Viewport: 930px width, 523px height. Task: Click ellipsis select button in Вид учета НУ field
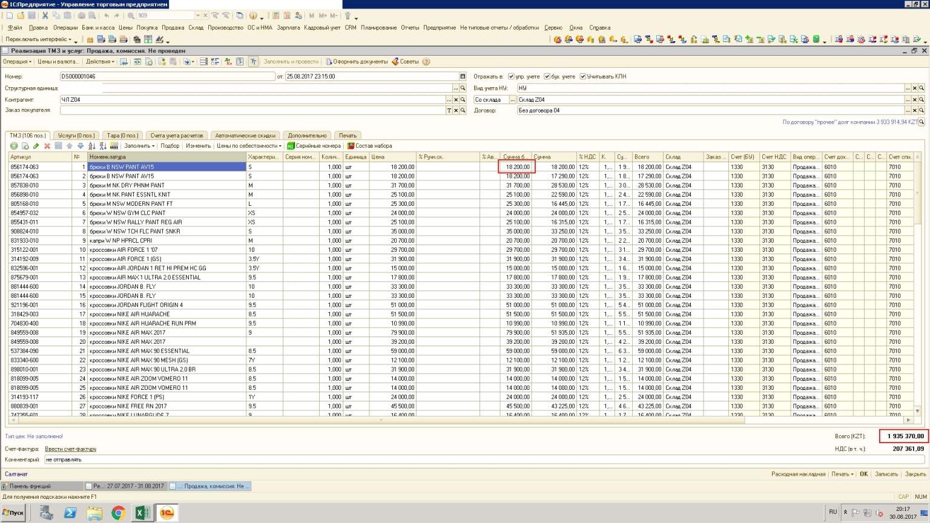coord(907,88)
